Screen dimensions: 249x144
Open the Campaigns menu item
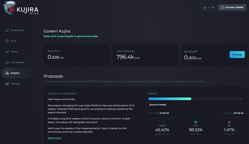point(15,62)
